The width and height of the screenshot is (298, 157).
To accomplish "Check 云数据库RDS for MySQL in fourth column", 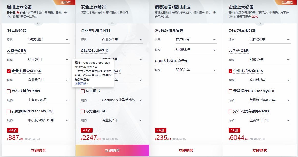I will click(x=230, y=92).
